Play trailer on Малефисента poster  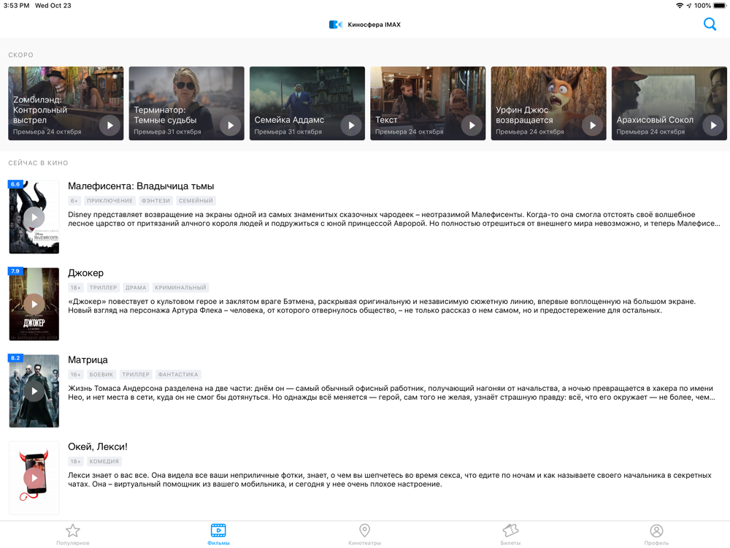[x=34, y=217]
